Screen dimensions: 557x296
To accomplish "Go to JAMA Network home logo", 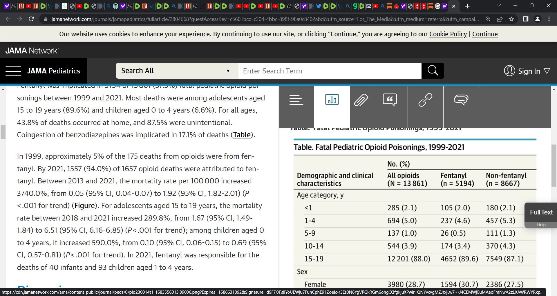I will [x=32, y=50].
